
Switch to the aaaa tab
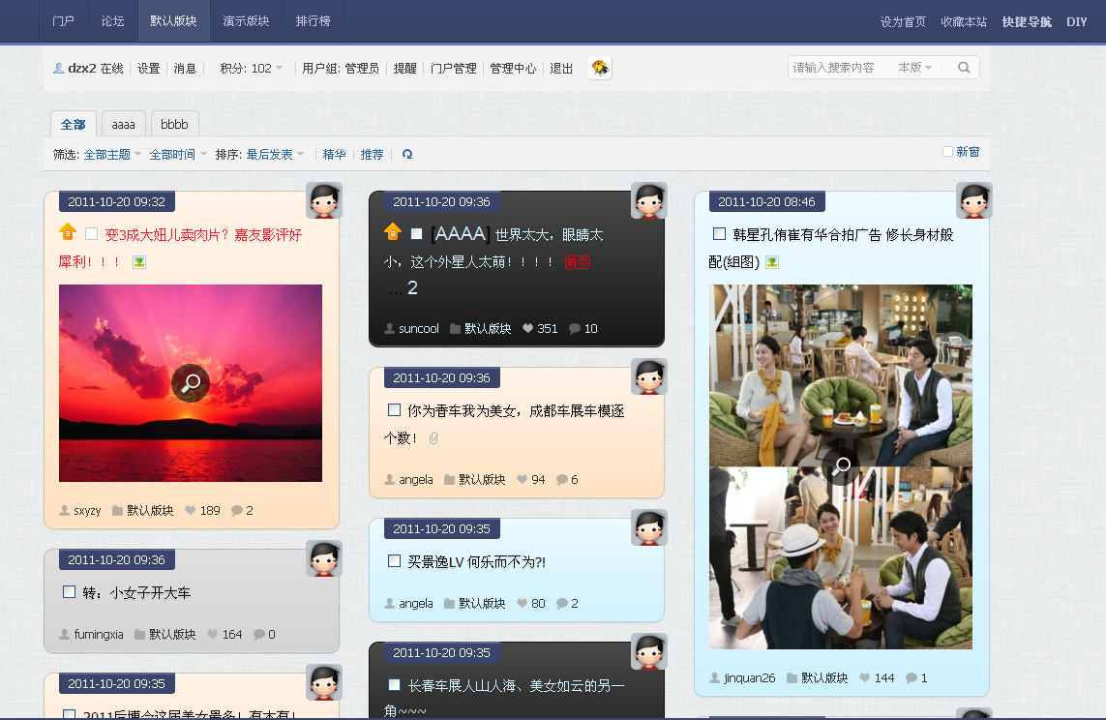[124, 124]
